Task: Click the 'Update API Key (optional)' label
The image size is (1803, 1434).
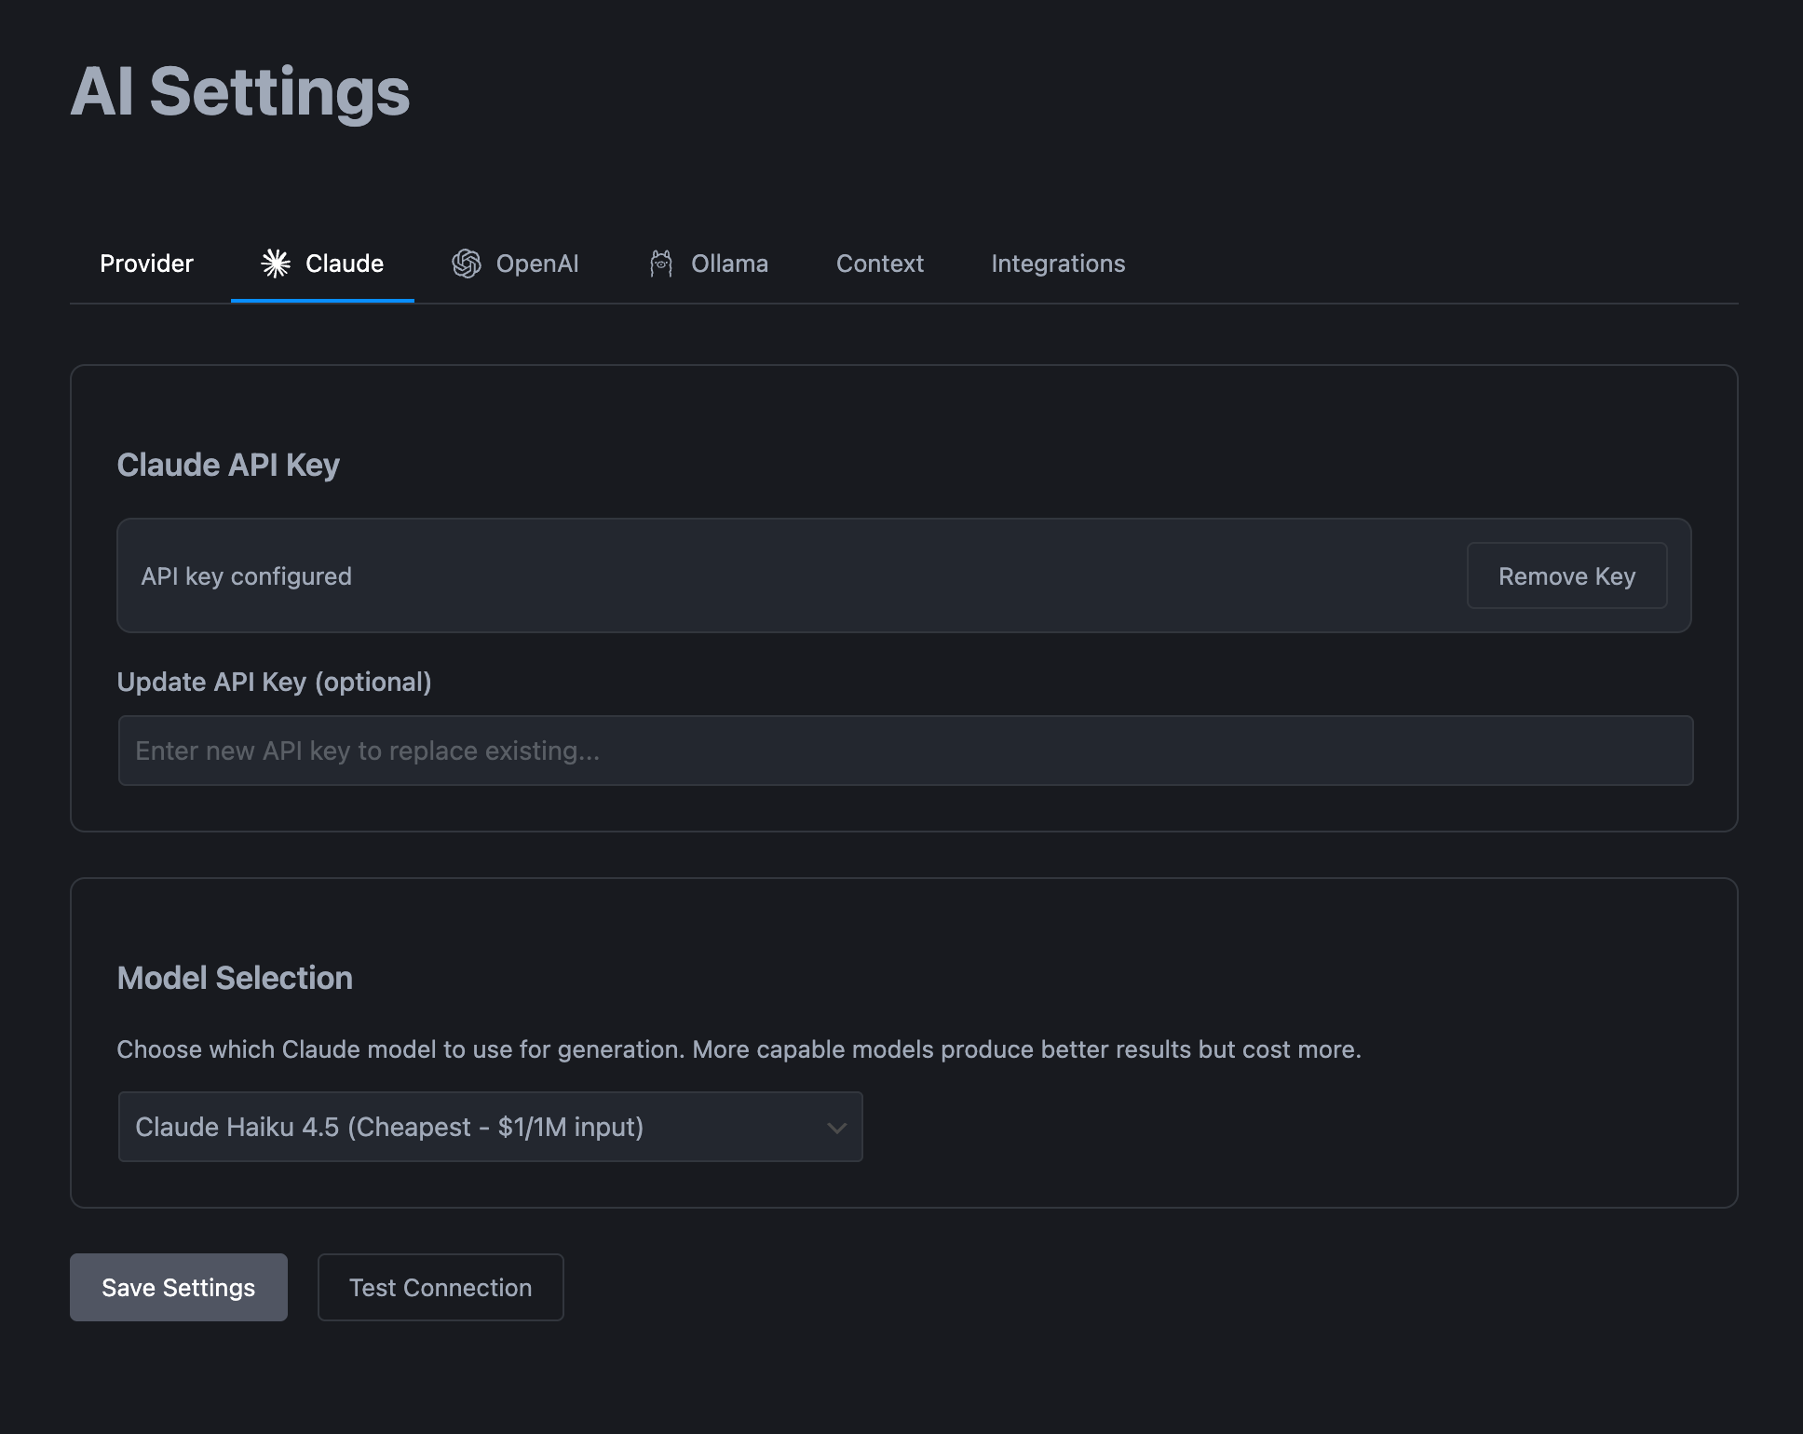Action: 274,682
